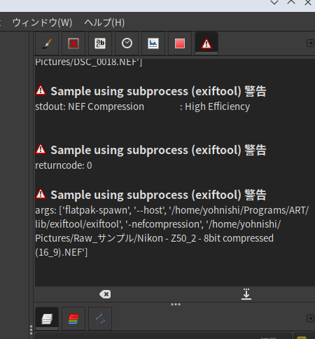
Task: Click the vertical dotted handle left of the dock
Action: (x=31, y=330)
